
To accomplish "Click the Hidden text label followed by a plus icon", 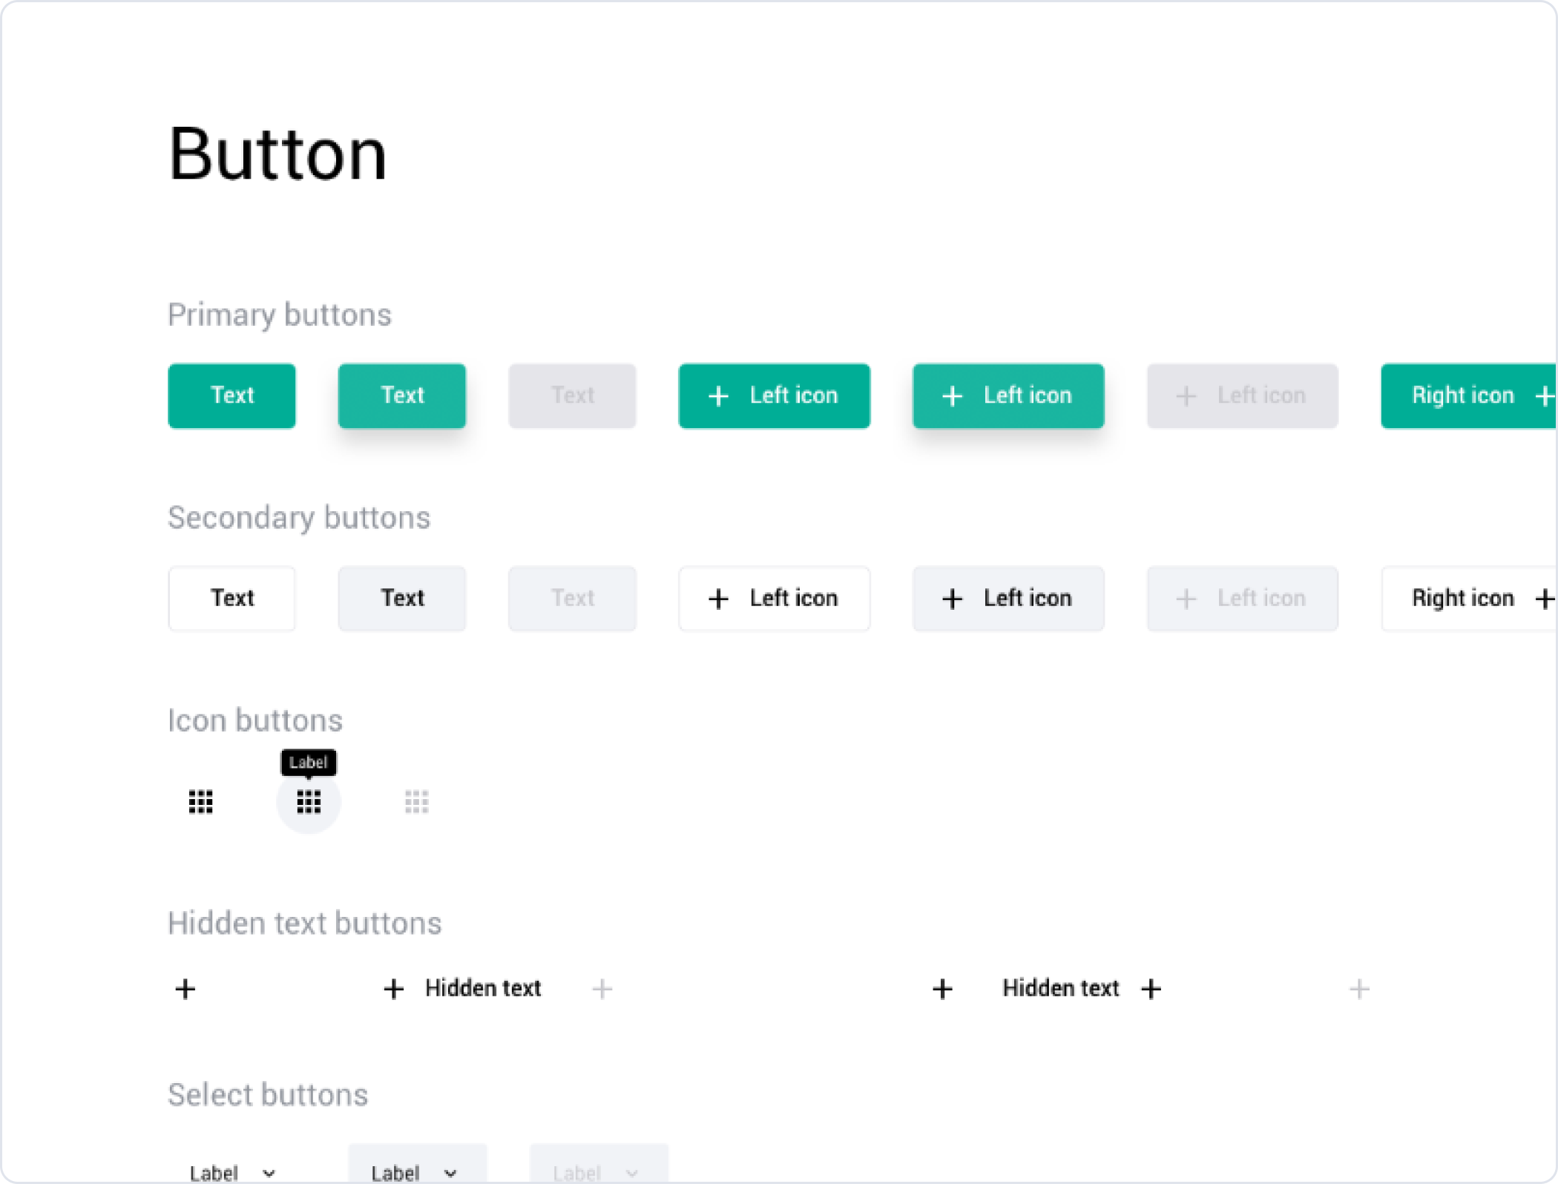I will 1060,988.
